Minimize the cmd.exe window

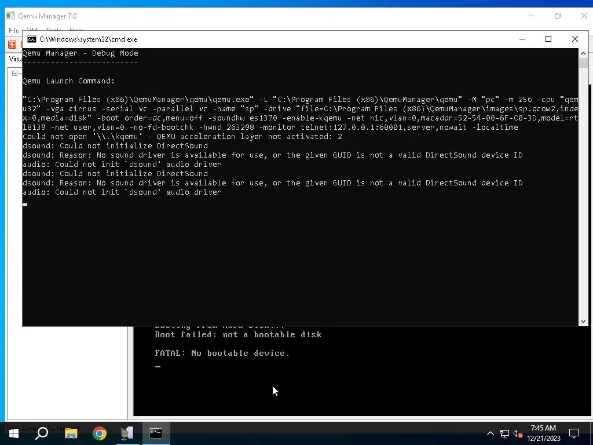coord(522,39)
